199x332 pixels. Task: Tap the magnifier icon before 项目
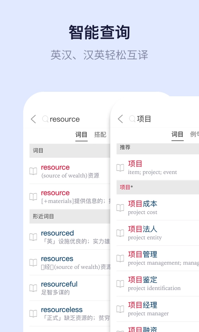(x=132, y=119)
